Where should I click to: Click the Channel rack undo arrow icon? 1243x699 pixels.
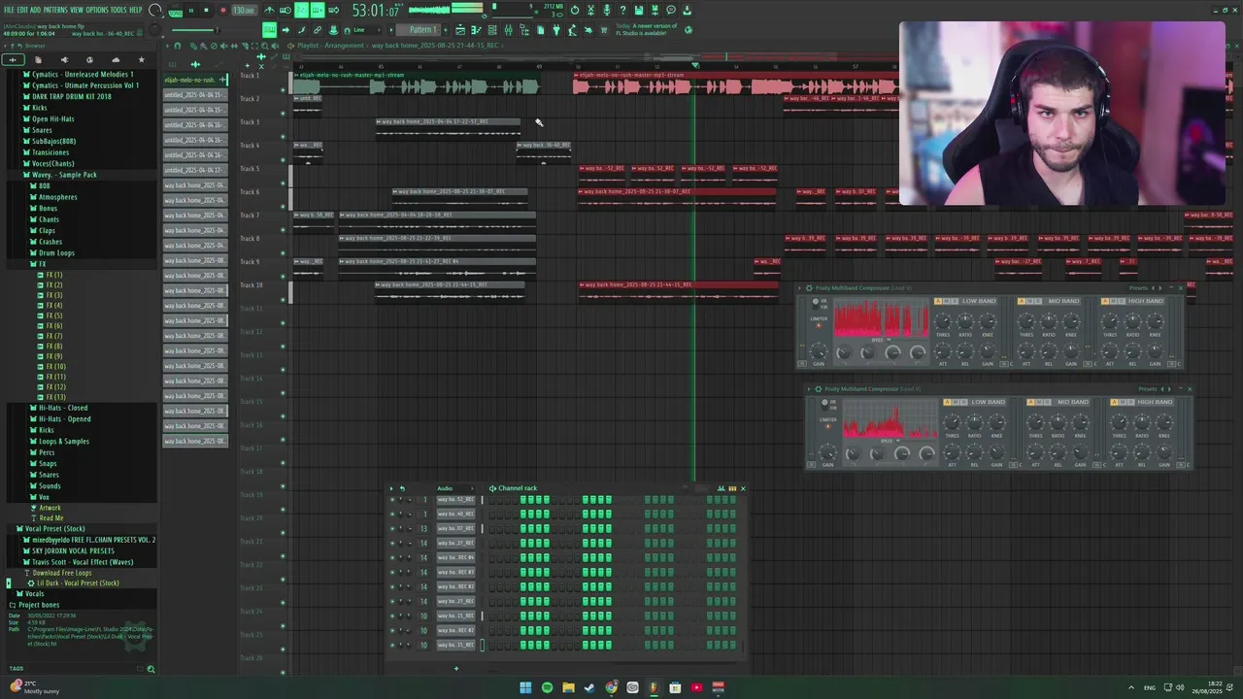402,488
